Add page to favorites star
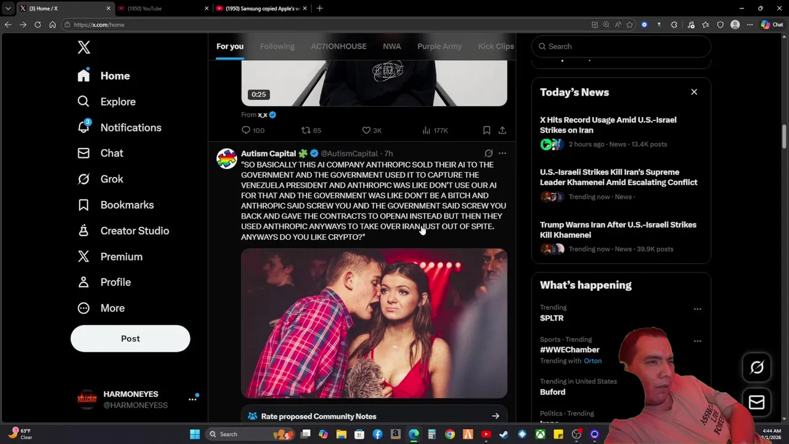The height and width of the screenshot is (444, 789). (629, 25)
